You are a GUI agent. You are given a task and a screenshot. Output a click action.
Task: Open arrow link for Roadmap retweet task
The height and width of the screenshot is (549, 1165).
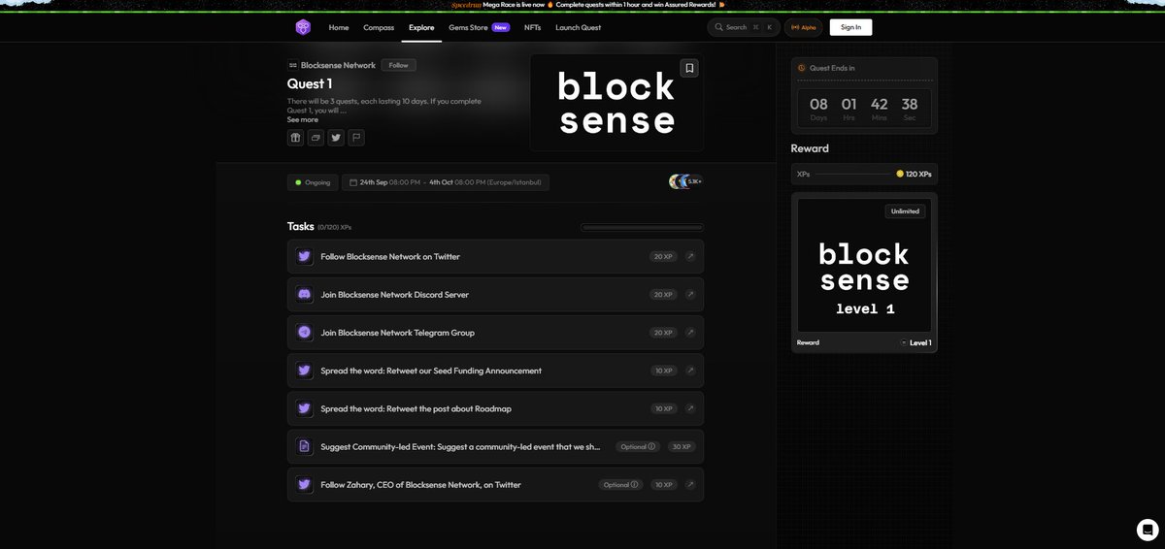[x=690, y=408]
